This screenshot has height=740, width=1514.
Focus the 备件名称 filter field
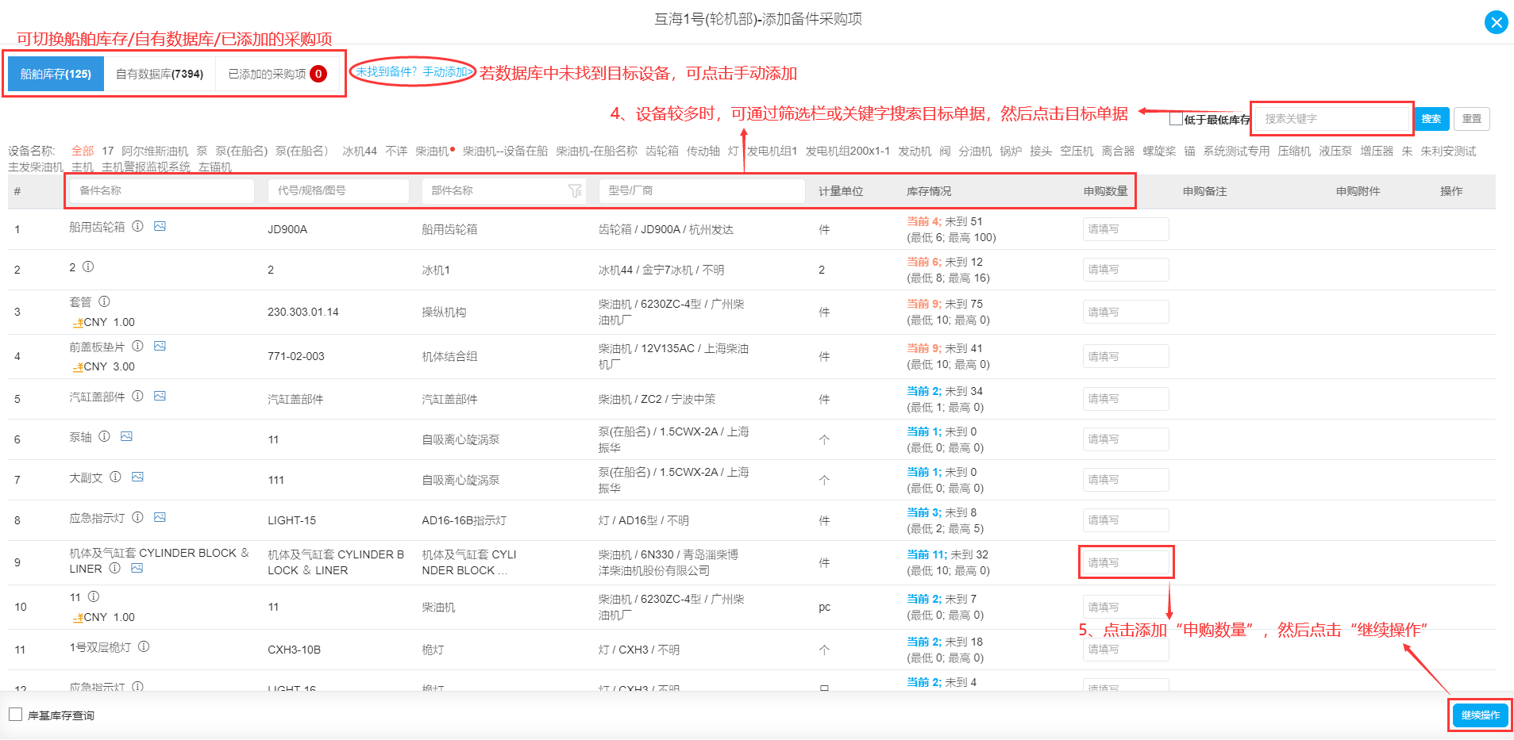click(x=162, y=190)
